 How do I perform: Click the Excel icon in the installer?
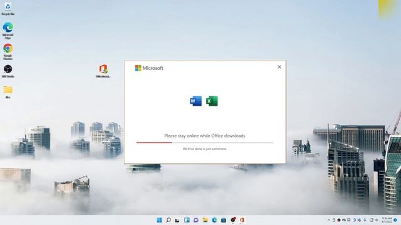pyautogui.click(x=212, y=101)
